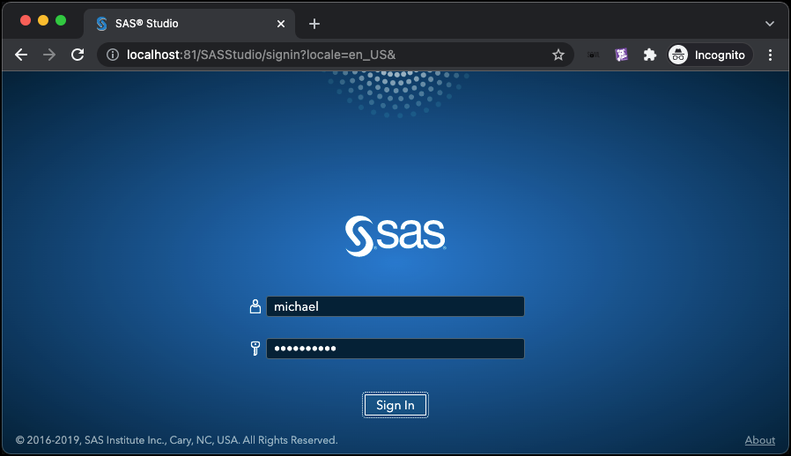This screenshot has height=456, width=791.
Task: Click the address bar URL
Action: click(x=261, y=55)
